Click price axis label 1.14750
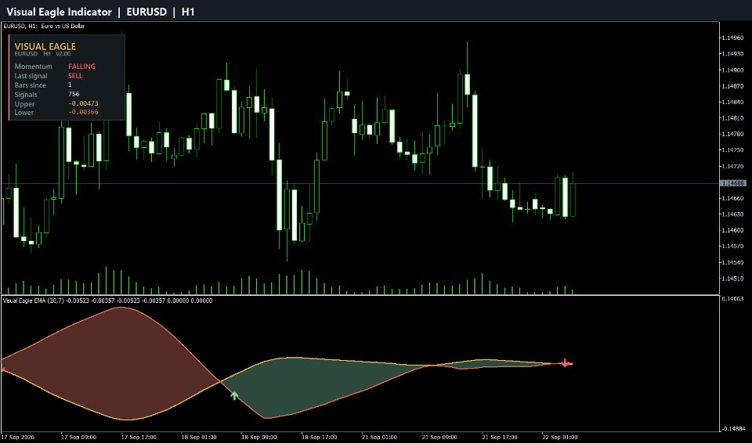Screen dimensions: 752x443 [733, 150]
